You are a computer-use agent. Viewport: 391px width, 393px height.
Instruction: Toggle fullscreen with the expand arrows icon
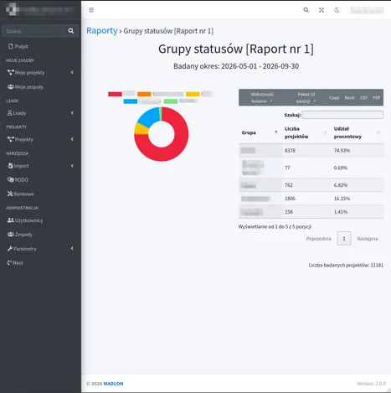coord(322,10)
